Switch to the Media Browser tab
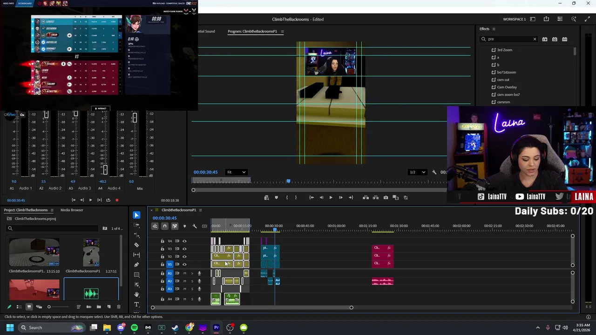 coord(72,210)
